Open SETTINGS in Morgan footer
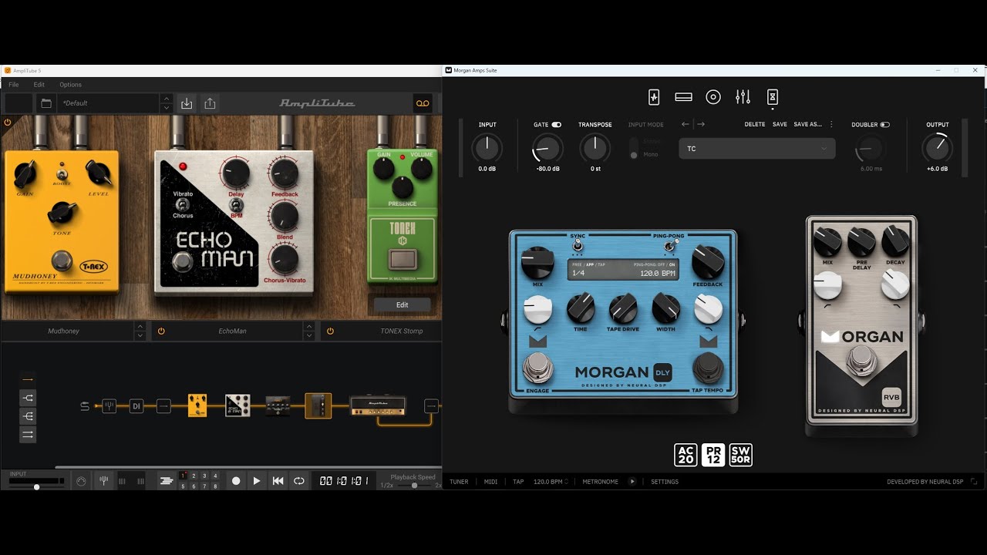 [x=665, y=482]
